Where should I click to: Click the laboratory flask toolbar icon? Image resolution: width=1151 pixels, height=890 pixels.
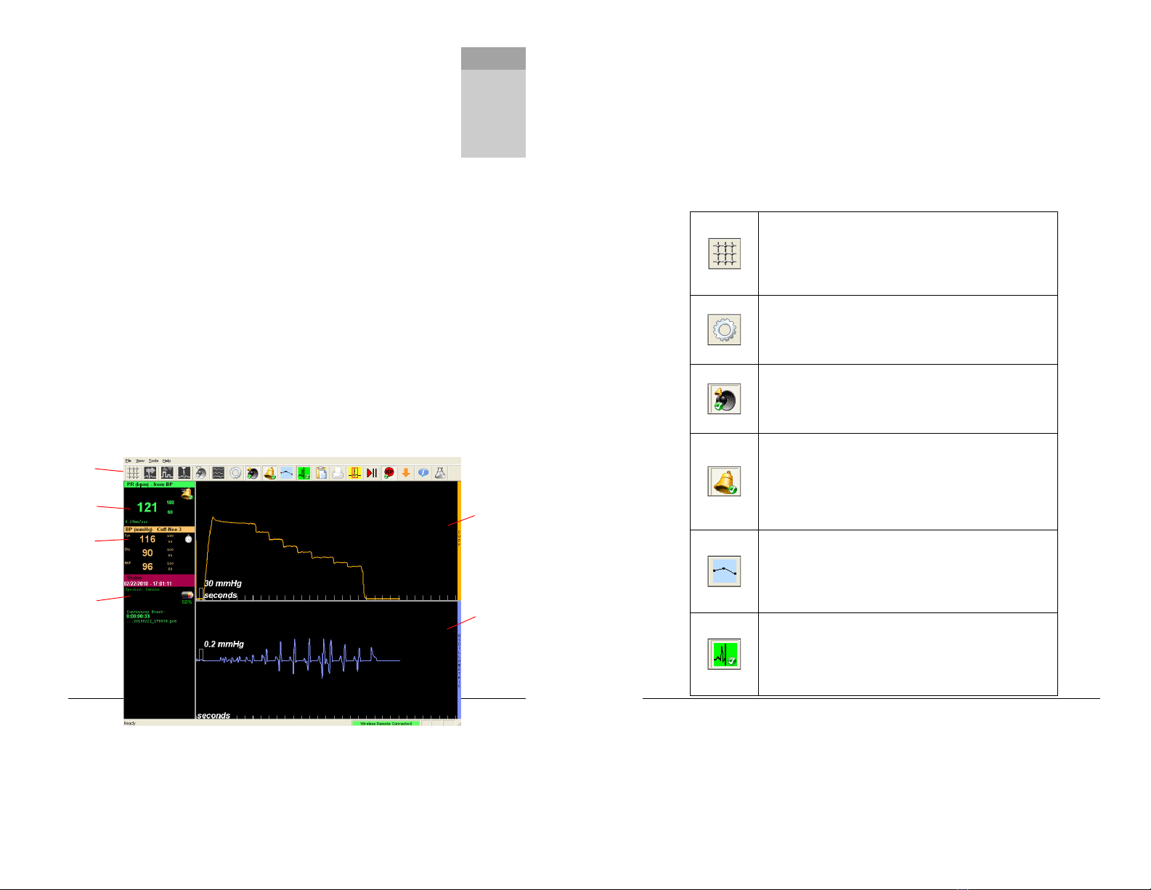pos(440,473)
